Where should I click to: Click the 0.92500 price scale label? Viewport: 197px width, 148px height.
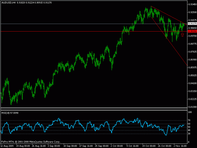click(192, 12)
